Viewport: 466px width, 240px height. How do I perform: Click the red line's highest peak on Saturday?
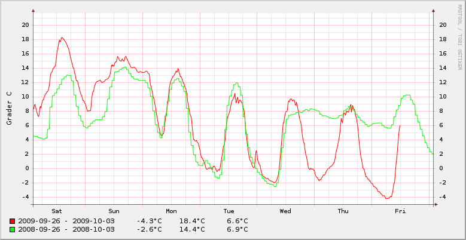61,38
